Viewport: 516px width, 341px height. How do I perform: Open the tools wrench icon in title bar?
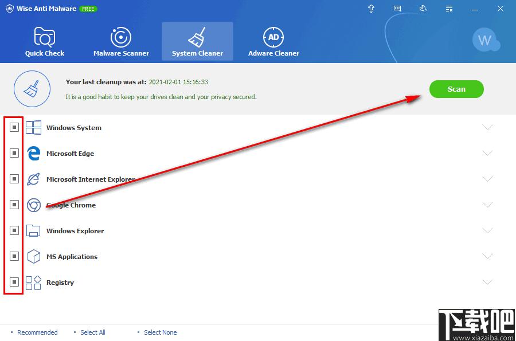(423, 9)
